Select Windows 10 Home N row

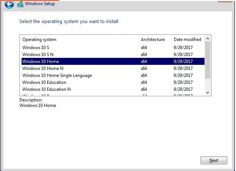coord(113,68)
